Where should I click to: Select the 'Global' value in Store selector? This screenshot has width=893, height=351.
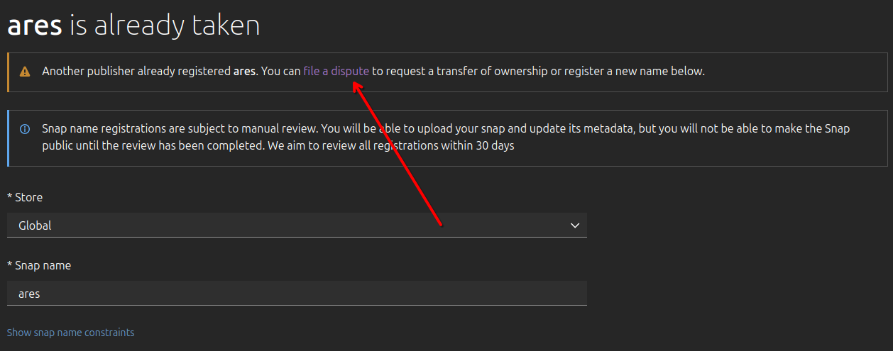[35, 225]
